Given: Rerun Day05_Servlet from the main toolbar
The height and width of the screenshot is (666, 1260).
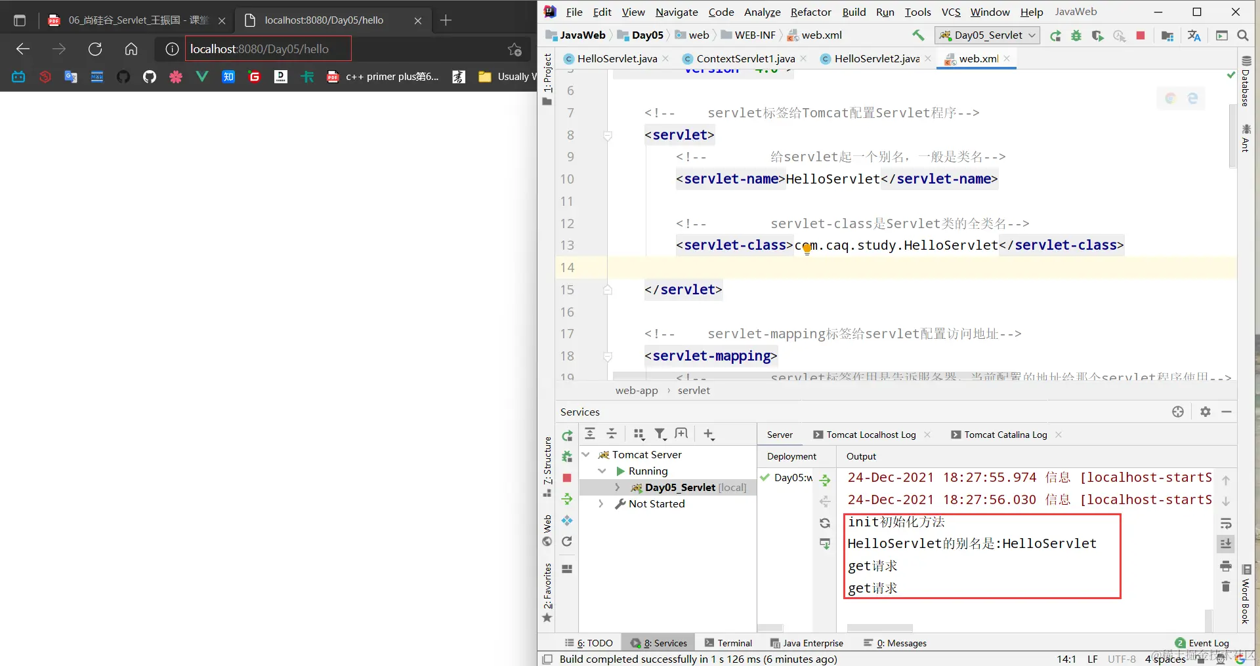Looking at the screenshot, I should coord(1055,35).
